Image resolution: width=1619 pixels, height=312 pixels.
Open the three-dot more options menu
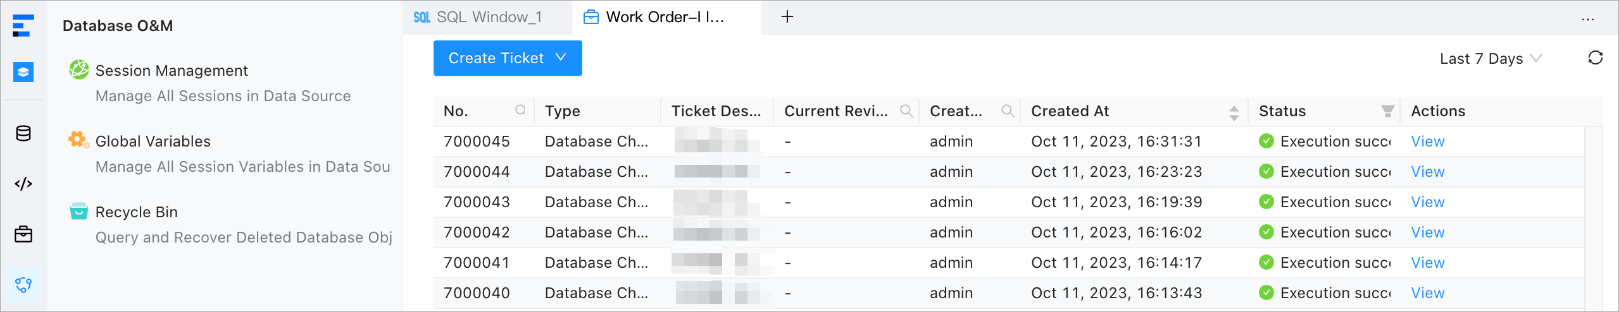coord(1587,19)
